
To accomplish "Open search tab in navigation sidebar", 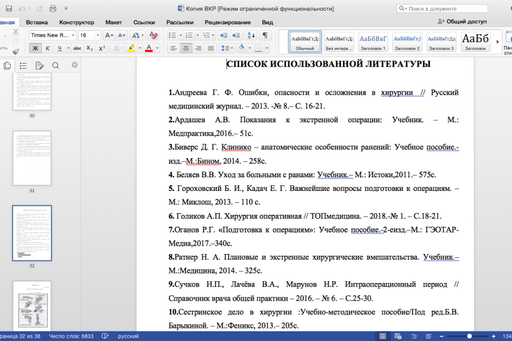I will [55, 65].
